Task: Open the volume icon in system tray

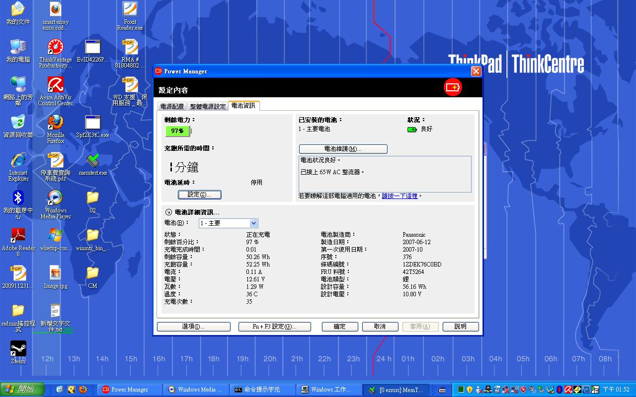Action: coord(532,390)
